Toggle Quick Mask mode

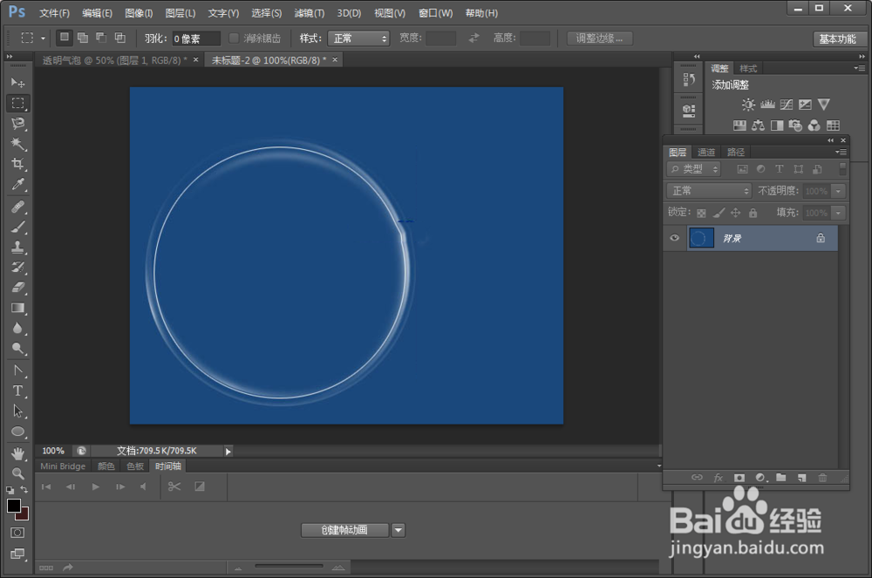click(17, 533)
